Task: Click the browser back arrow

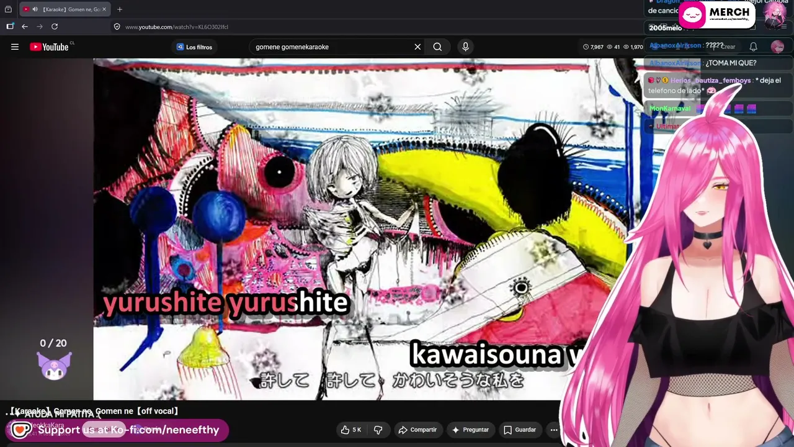Action: [25, 27]
